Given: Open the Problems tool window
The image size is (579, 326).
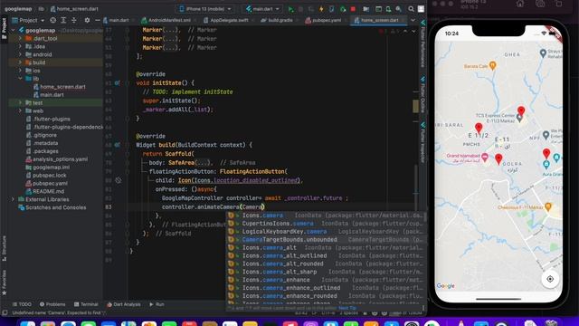Looking at the screenshot, I should [x=52, y=304].
